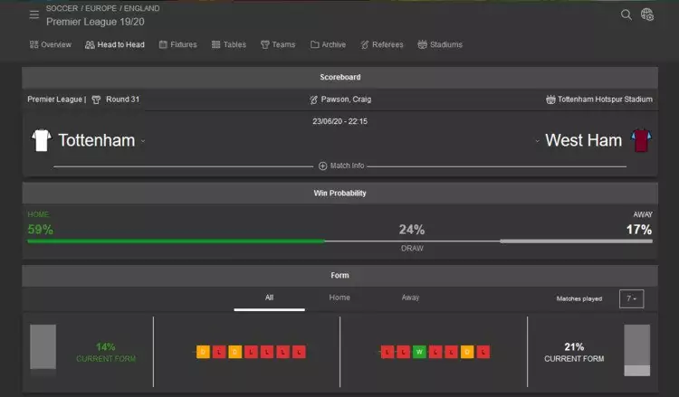Click the 59% home probability value

(x=40, y=230)
